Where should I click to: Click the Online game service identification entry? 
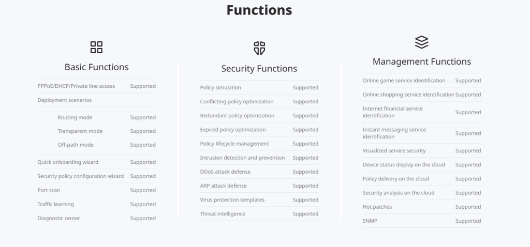click(404, 81)
